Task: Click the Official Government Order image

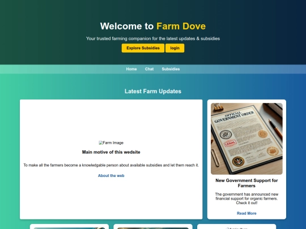Action: pos(246,139)
